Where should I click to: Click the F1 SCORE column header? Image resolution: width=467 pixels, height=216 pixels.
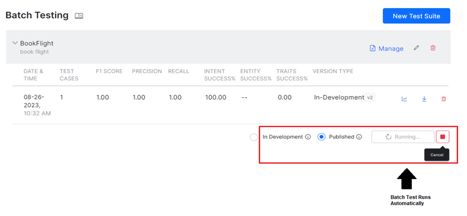pos(109,71)
